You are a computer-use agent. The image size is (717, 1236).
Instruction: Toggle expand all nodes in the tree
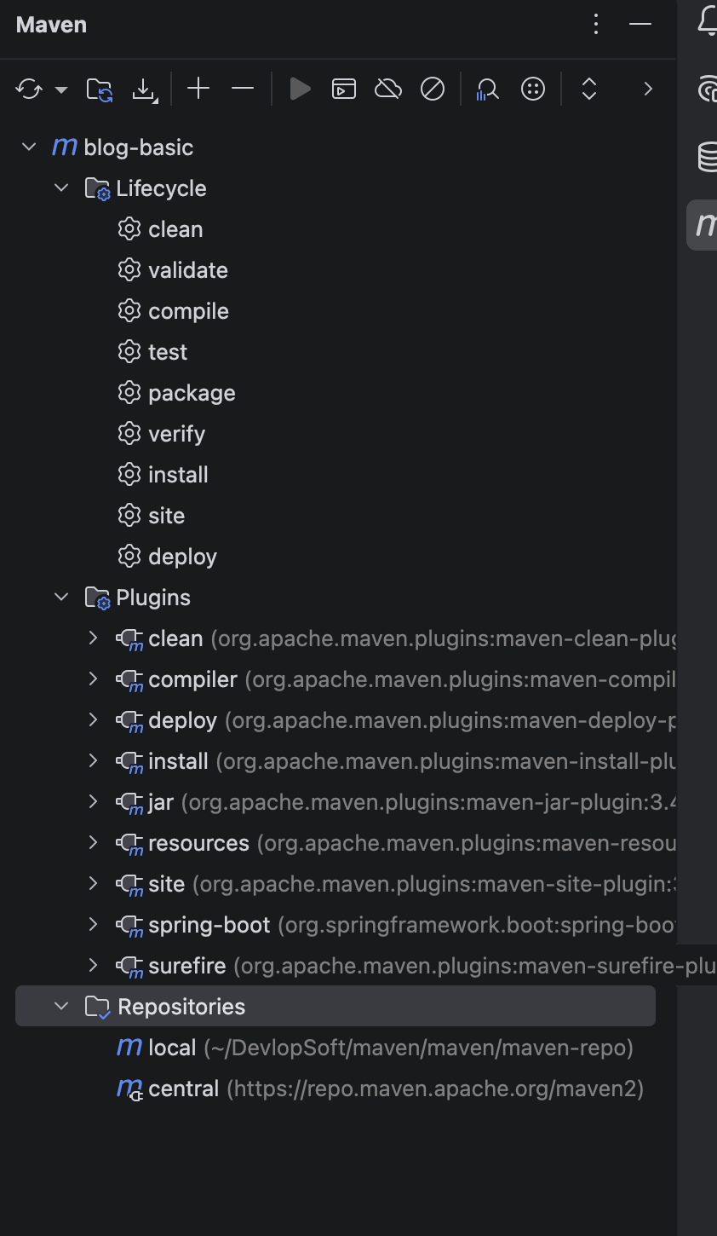588,89
